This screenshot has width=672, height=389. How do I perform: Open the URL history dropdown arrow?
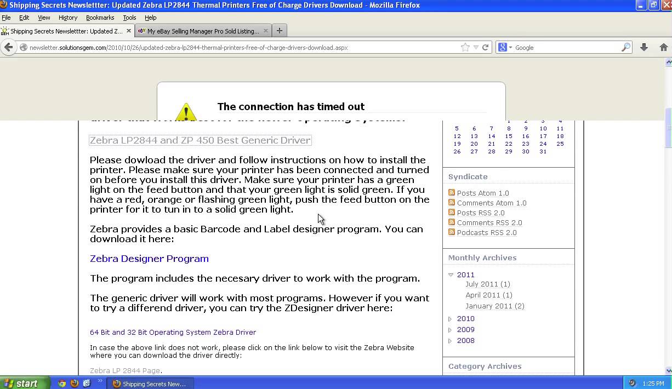coord(476,48)
